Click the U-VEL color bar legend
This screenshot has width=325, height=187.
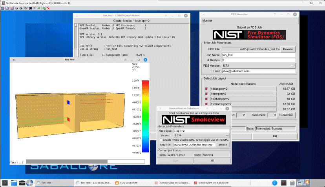click(145, 116)
